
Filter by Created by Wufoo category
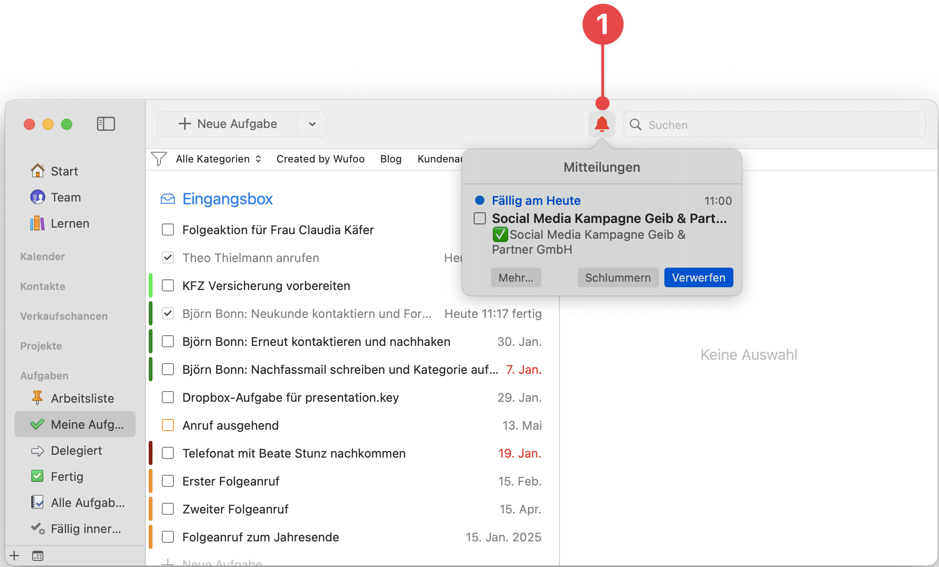coord(320,159)
